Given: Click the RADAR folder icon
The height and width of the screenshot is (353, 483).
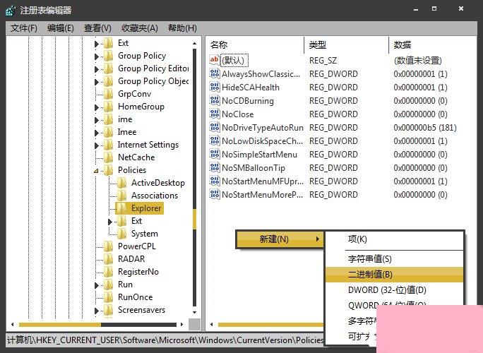Looking at the screenshot, I should 108,258.
